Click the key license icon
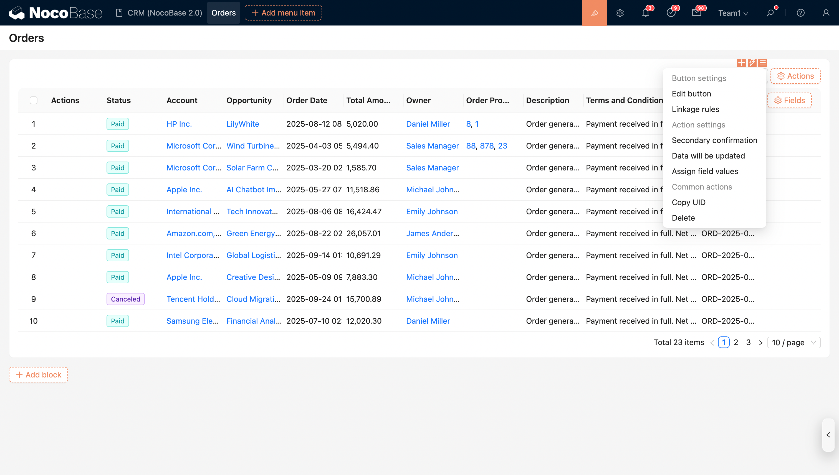The width and height of the screenshot is (839, 475). pos(770,13)
